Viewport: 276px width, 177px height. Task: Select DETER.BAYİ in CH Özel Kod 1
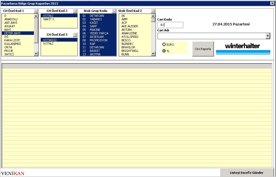tap(12, 33)
